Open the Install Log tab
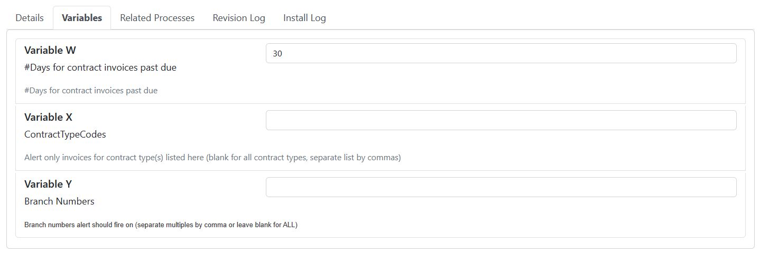This screenshot has height=253, width=760. pos(304,17)
